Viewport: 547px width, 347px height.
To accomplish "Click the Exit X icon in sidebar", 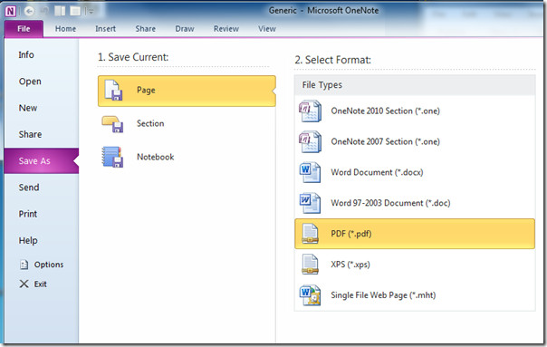I will pyautogui.click(x=24, y=284).
